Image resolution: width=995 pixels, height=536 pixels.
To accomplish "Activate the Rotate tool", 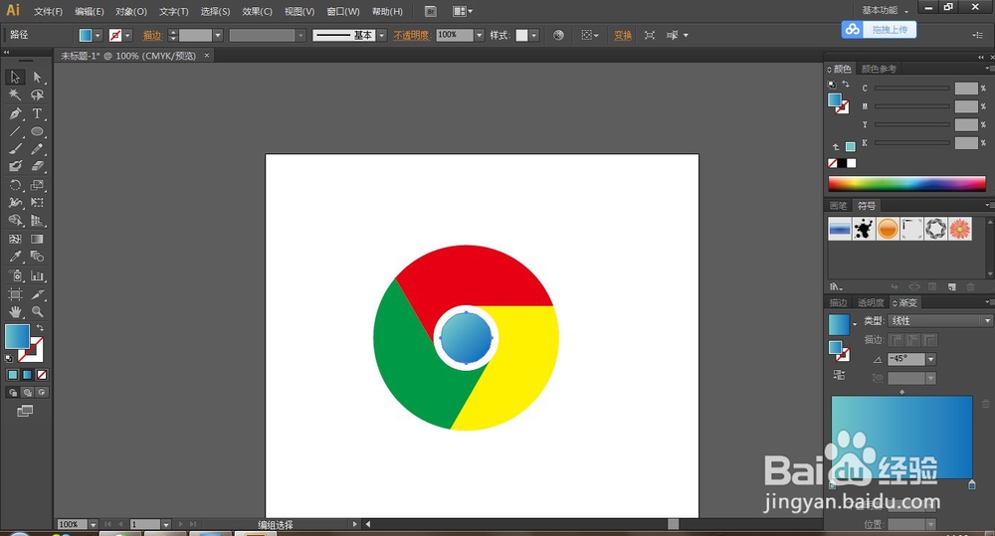I will pos(15,185).
